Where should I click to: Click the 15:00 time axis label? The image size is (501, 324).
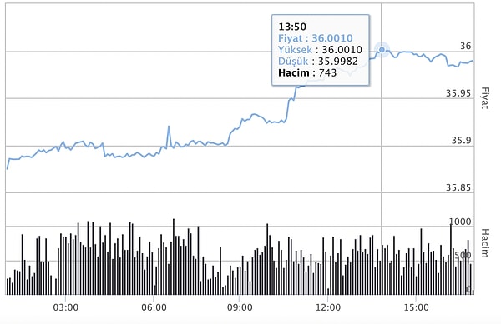tap(416, 307)
